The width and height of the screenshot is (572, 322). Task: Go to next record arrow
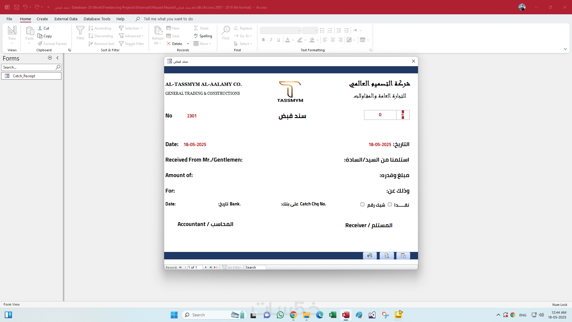(206, 267)
